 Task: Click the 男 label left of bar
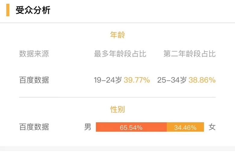[x=88, y=127]
